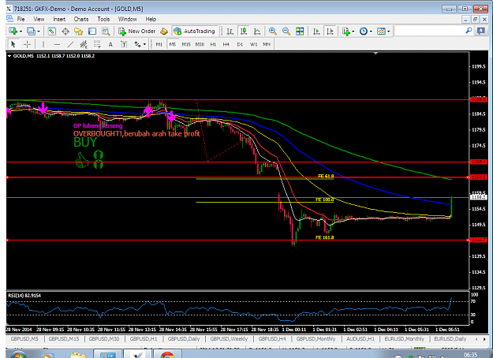Expand the Arrows tool dropdown arrow
The image size is (493, 358).
[144, 44]
